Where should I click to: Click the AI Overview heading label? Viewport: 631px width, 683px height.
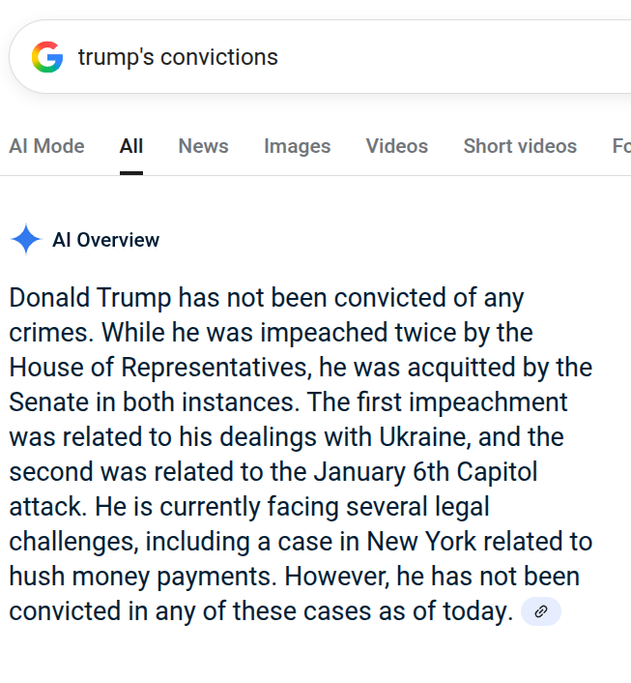pyautogui.click(x=105, y=240)
